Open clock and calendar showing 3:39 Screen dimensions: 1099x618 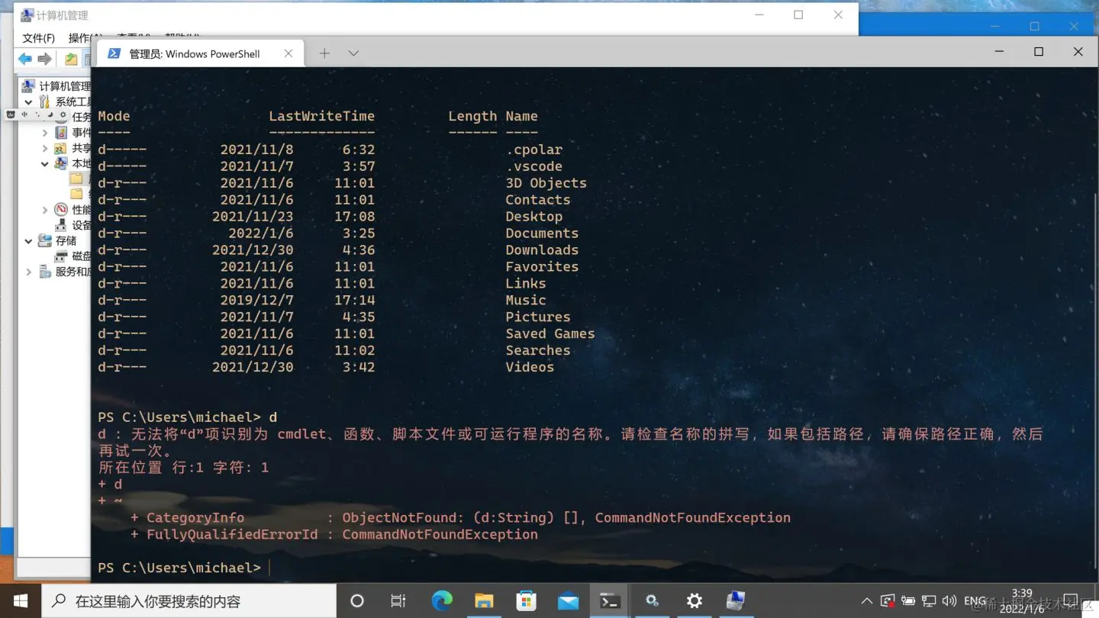click(x=1022, y=601)
